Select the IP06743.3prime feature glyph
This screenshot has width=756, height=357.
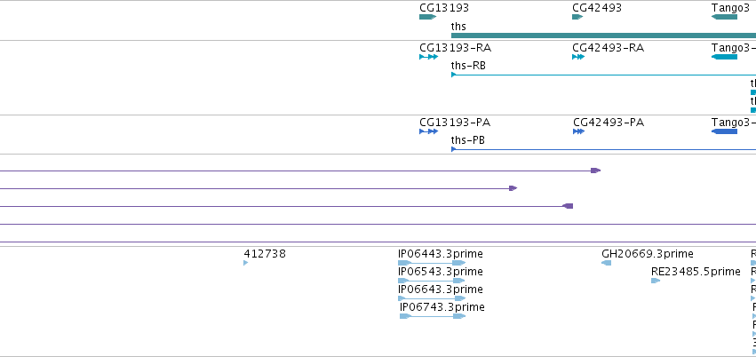pyautogui.click(x=433, y=316)
